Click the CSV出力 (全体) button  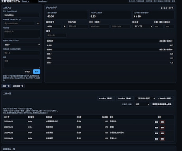pos(124,99)
